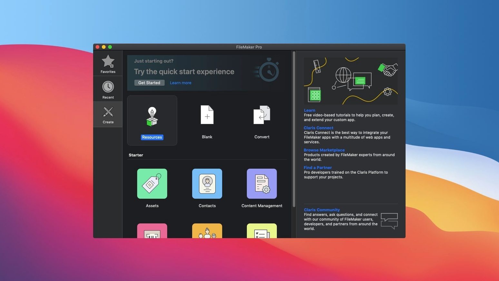Image resolution: width=499 pixels, height=281 pixels.
Task: Click the Content Management label
Action: (262, 206)
